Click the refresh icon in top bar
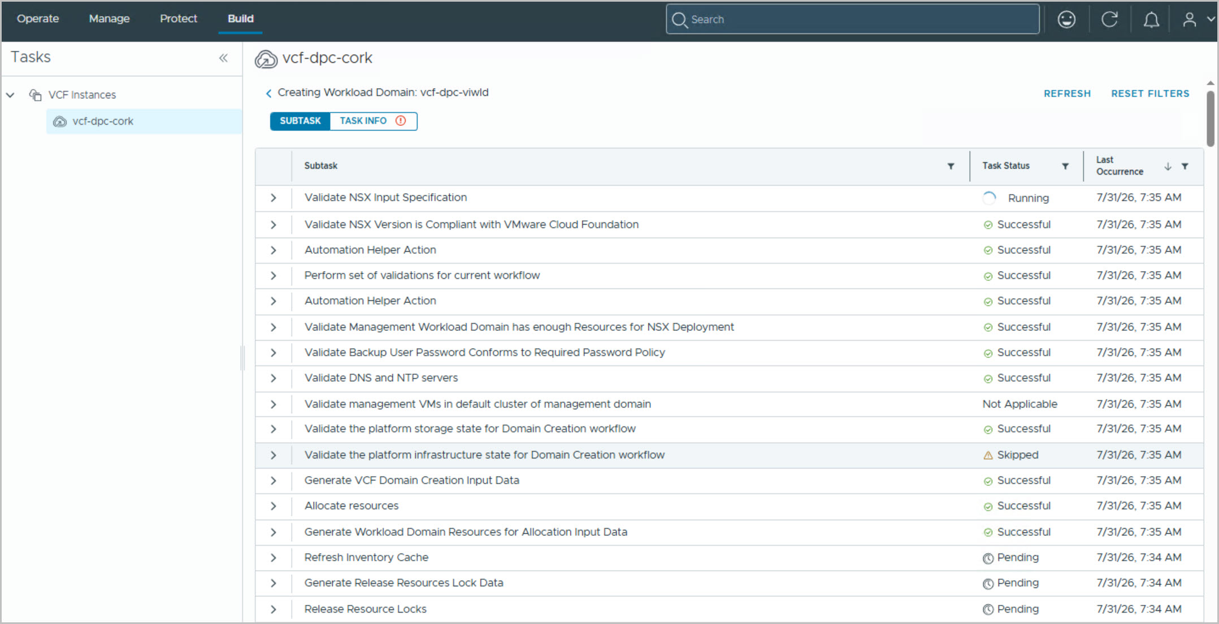This screenshot has width=1219, height=624. click(1109, 20)
